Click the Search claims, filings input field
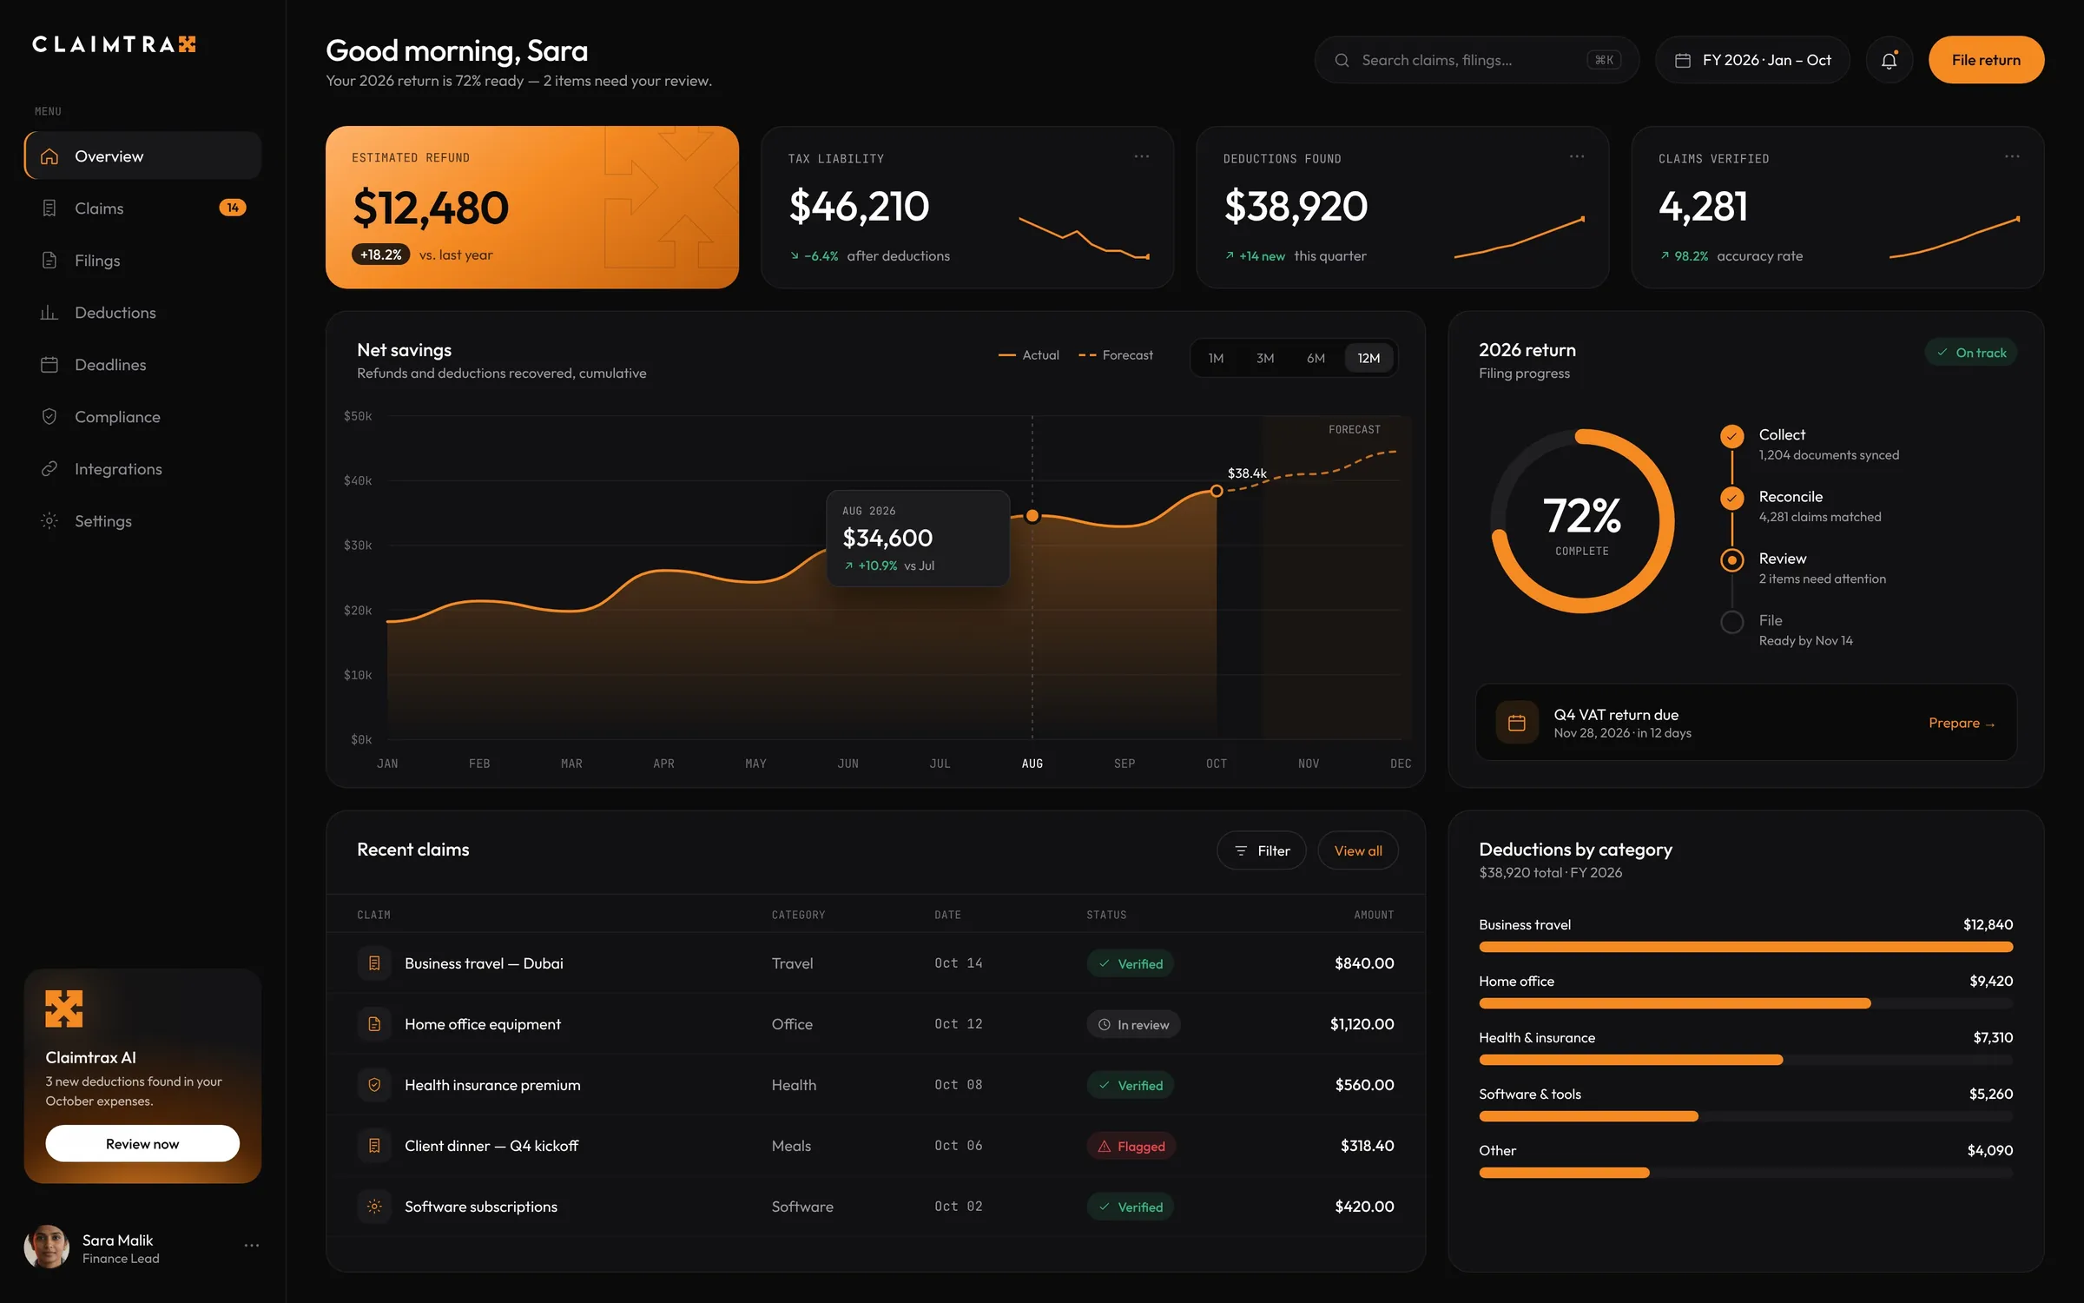The width and height of the screenshot is (2084, 1303). point(1476,60)
